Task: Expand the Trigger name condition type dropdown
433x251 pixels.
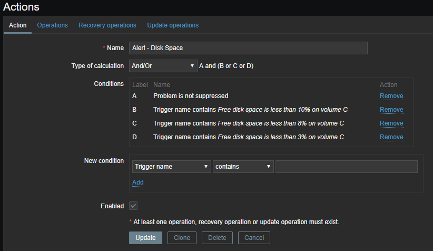Action: (x=171, y=167)
